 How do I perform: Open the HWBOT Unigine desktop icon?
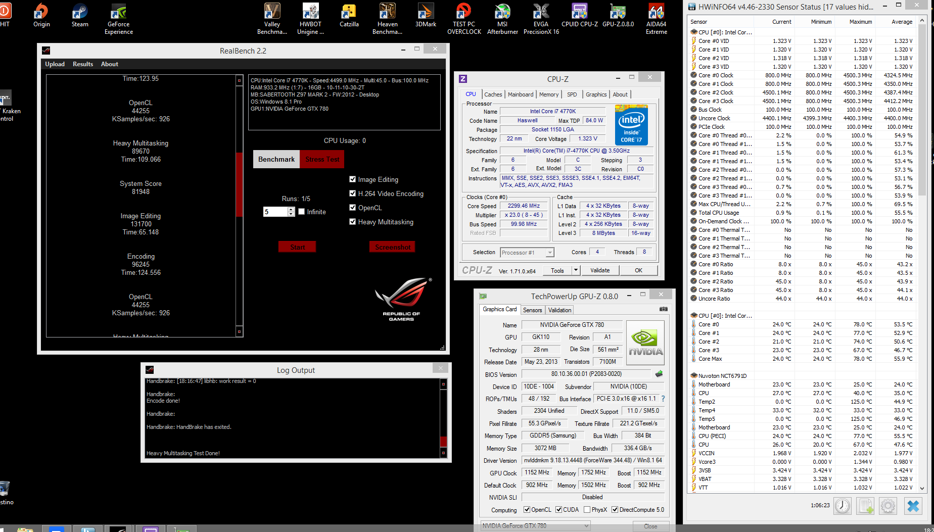coord(310,19)
